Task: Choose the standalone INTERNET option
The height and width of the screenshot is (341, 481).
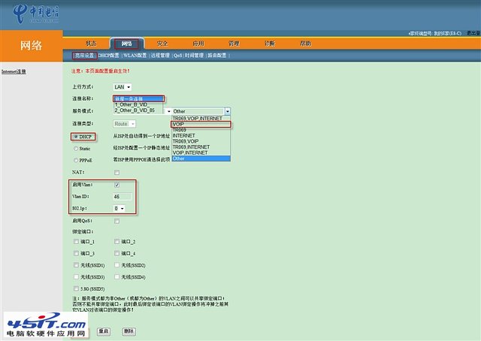Action: (201, 135)
